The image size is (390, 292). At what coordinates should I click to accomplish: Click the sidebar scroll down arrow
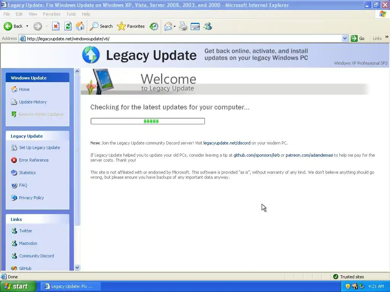77,267
